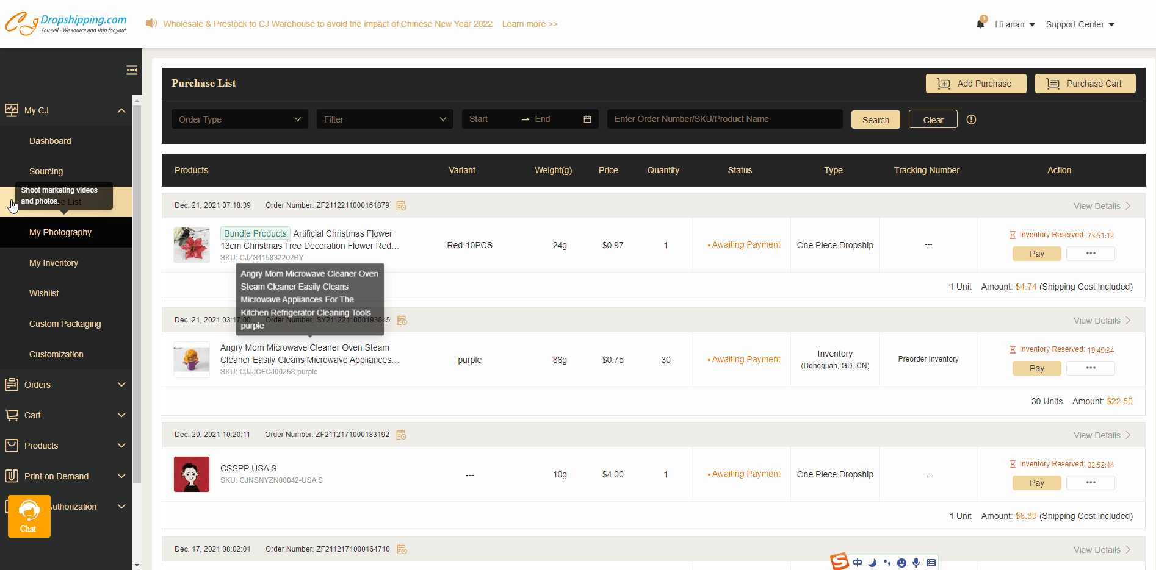Click the calendar icon in date range

click(x=587, y=119)
